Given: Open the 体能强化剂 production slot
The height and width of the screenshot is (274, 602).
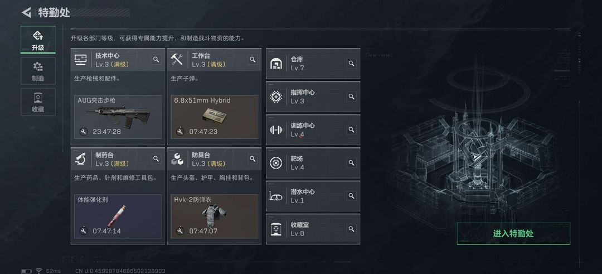Looking at the screenshot, I should 118,217.
